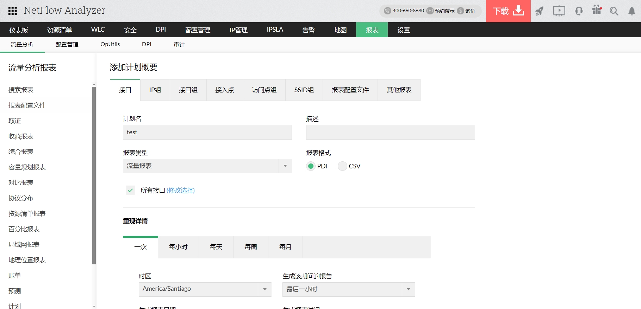Switch to the 流量分析 sub-tab
This screenshot has width=641, height=309.
click(22, 45)
